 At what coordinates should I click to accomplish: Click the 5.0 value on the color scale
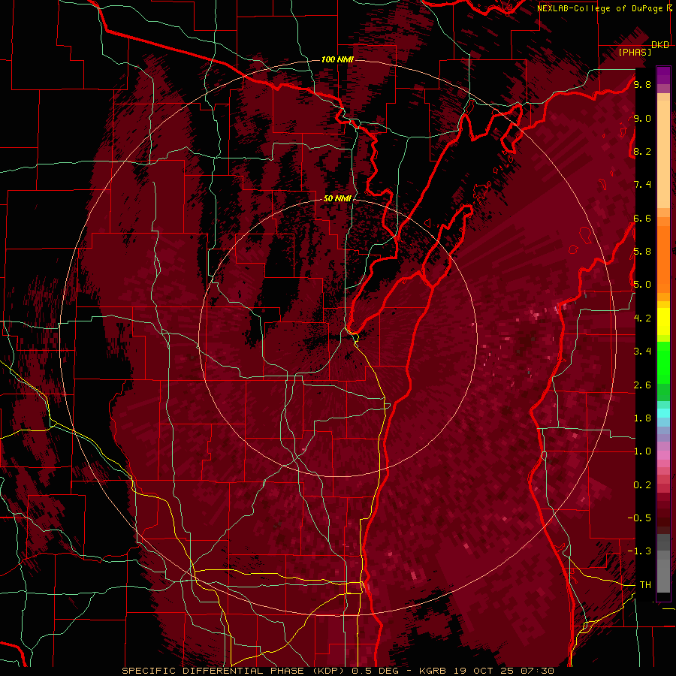(642, 285)
